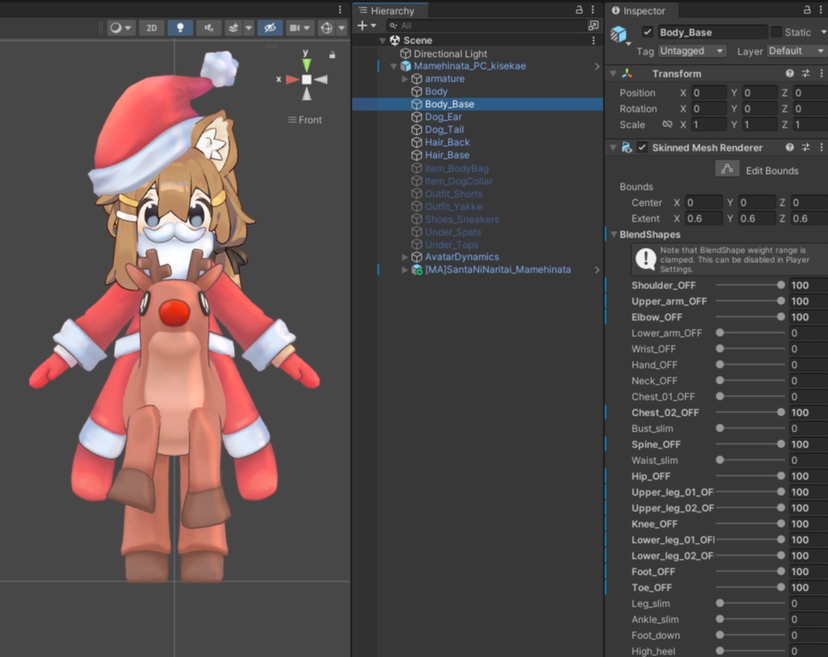Click the Hierarchy search field
Image resolution: width=828 pixels, height=657 pixels.
[486, 25]
